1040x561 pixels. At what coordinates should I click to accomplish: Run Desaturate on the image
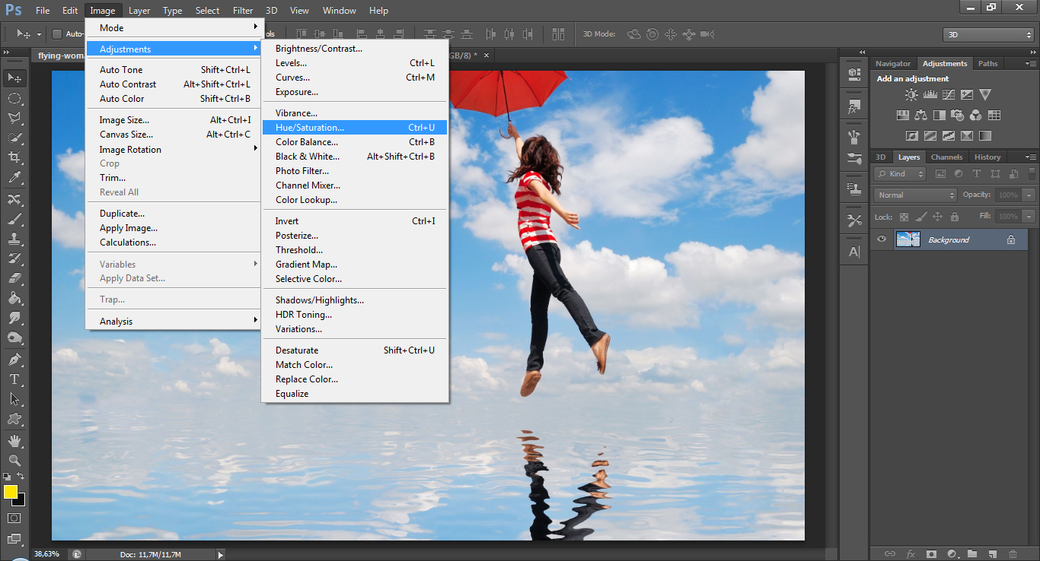click(295, 350)
